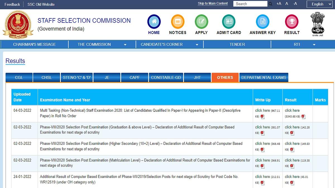Open the Home icon in navigation
This screenshot has width=335, height=188.
coord(154,22)
